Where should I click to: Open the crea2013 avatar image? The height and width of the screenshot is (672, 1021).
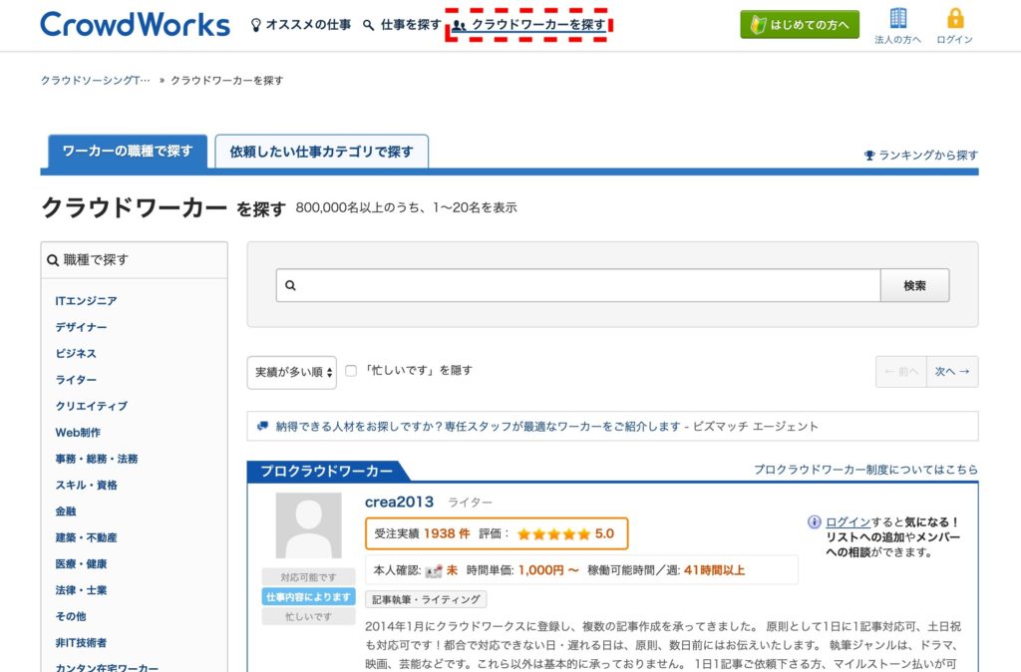pyautogui.click(x=309, y=525)
